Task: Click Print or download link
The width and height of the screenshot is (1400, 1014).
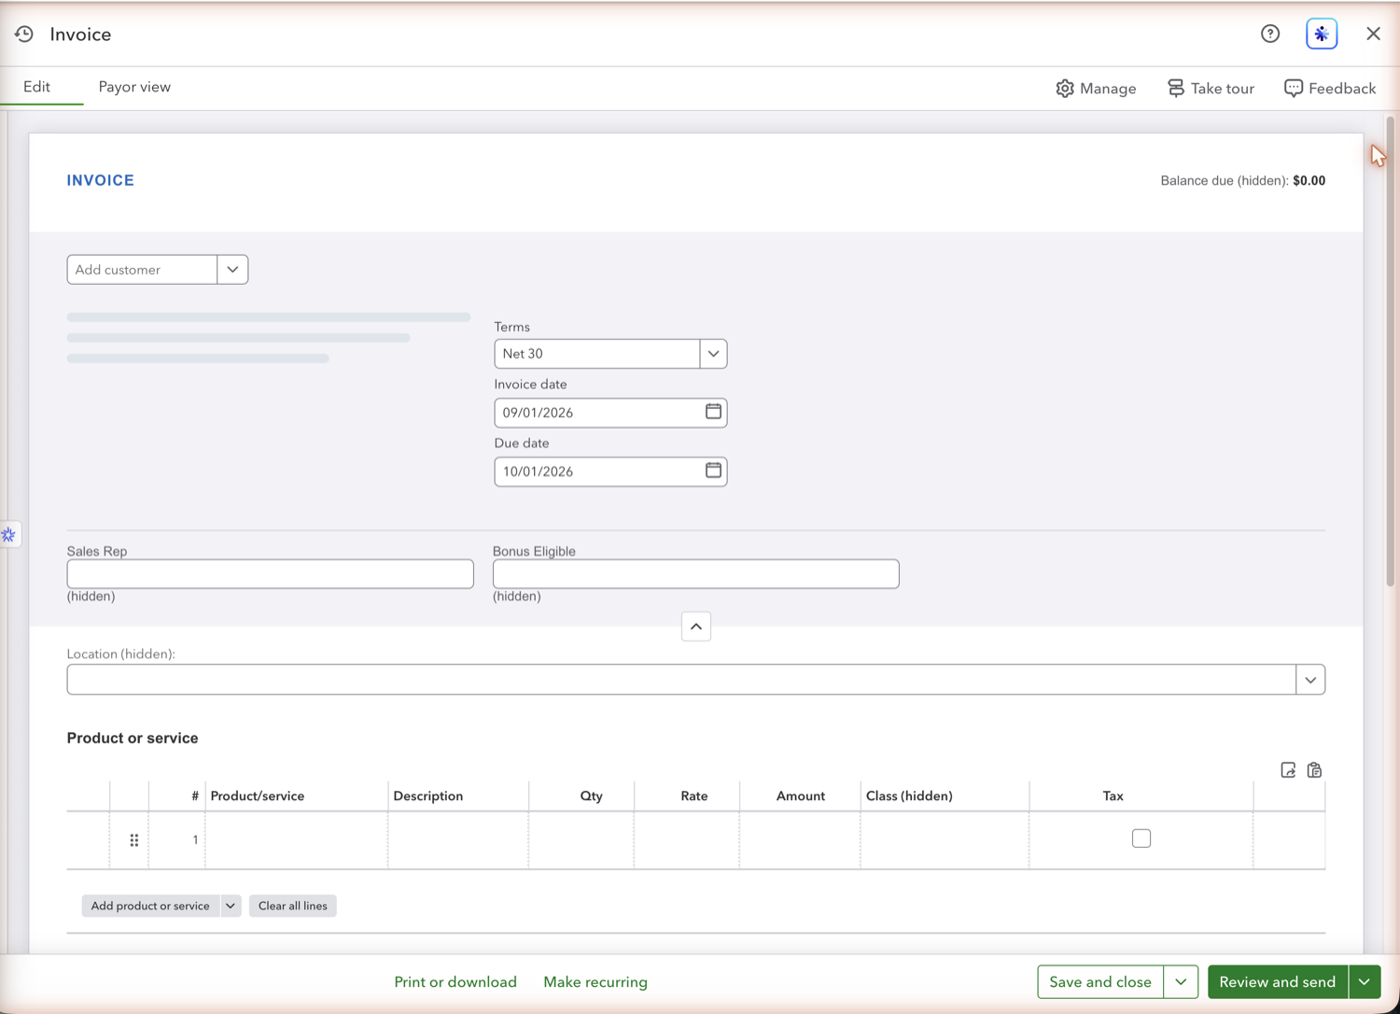Action: (455, 982)
